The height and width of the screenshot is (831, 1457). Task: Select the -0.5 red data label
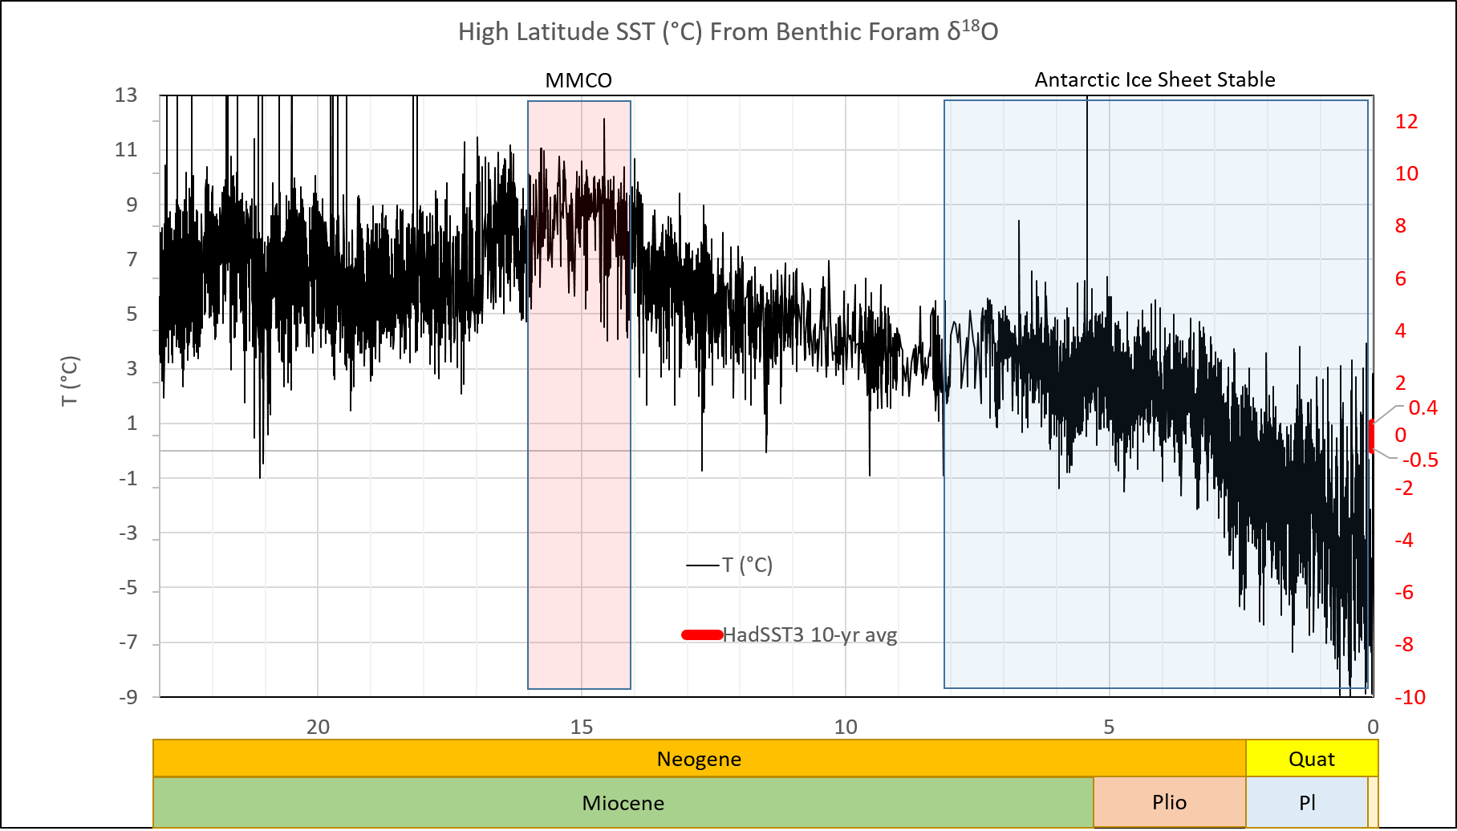coord(1420,460)
